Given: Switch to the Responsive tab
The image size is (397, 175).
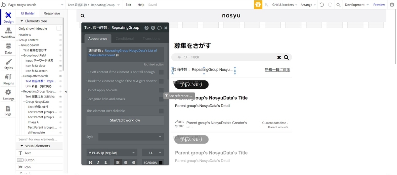Looking at the screenshot, I should 52,14.
